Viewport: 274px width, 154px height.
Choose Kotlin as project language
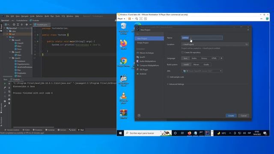pyautogui.click(x=194, y=58)
